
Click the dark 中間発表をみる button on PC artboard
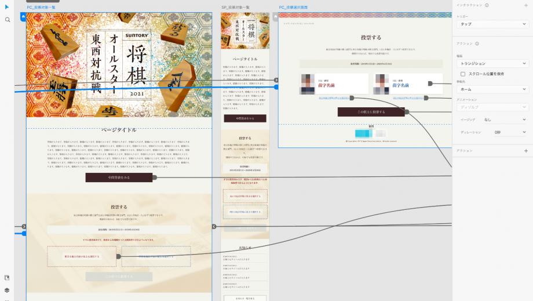[119, 177]
